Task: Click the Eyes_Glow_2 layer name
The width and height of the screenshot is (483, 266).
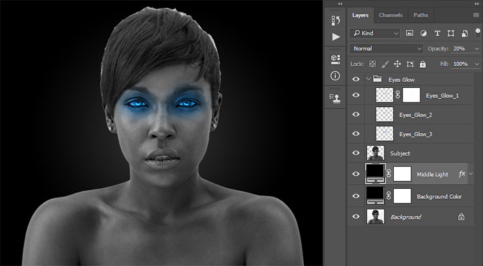Action: 416,115
